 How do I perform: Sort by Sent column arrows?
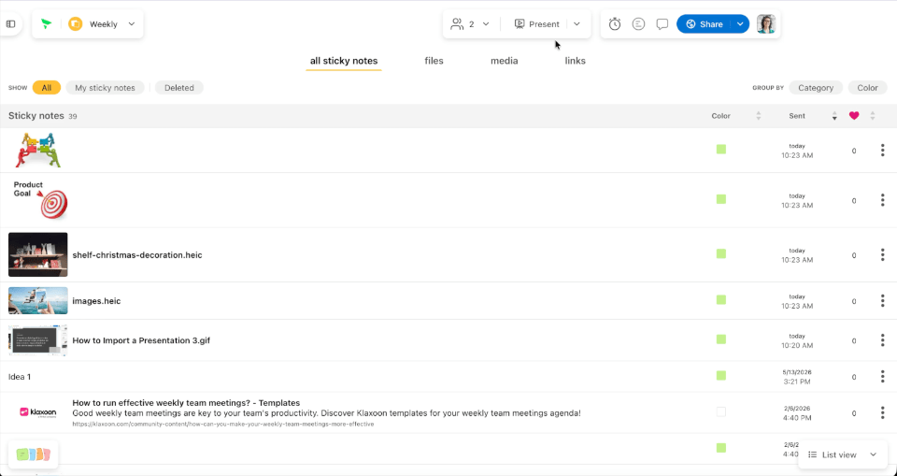point(834,116)
